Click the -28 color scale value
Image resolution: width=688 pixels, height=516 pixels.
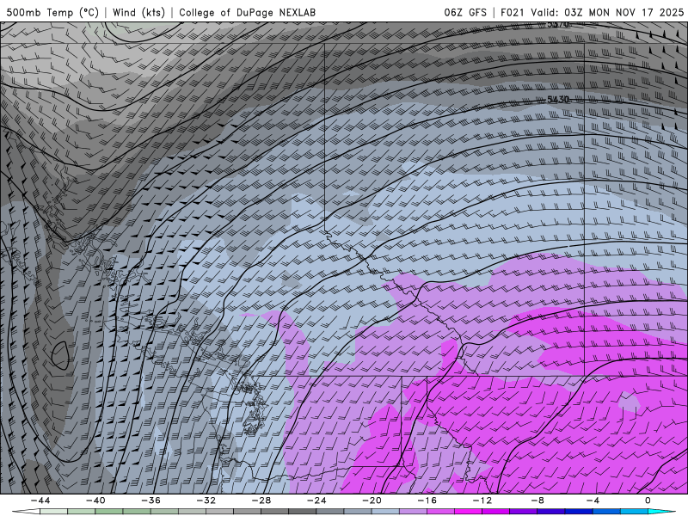pyautogui.click(x=261, y=501)
